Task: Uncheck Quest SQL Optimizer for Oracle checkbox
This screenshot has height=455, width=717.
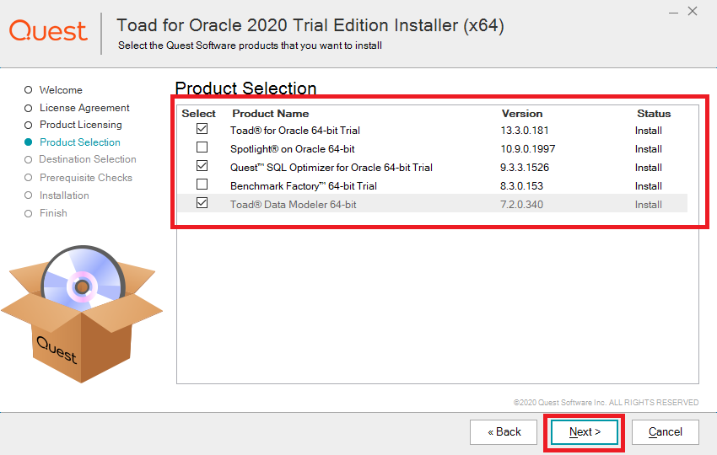Action: click(202, 166)
